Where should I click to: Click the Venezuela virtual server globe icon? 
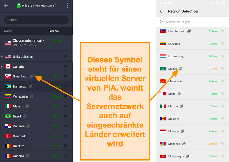click(32, 96)
